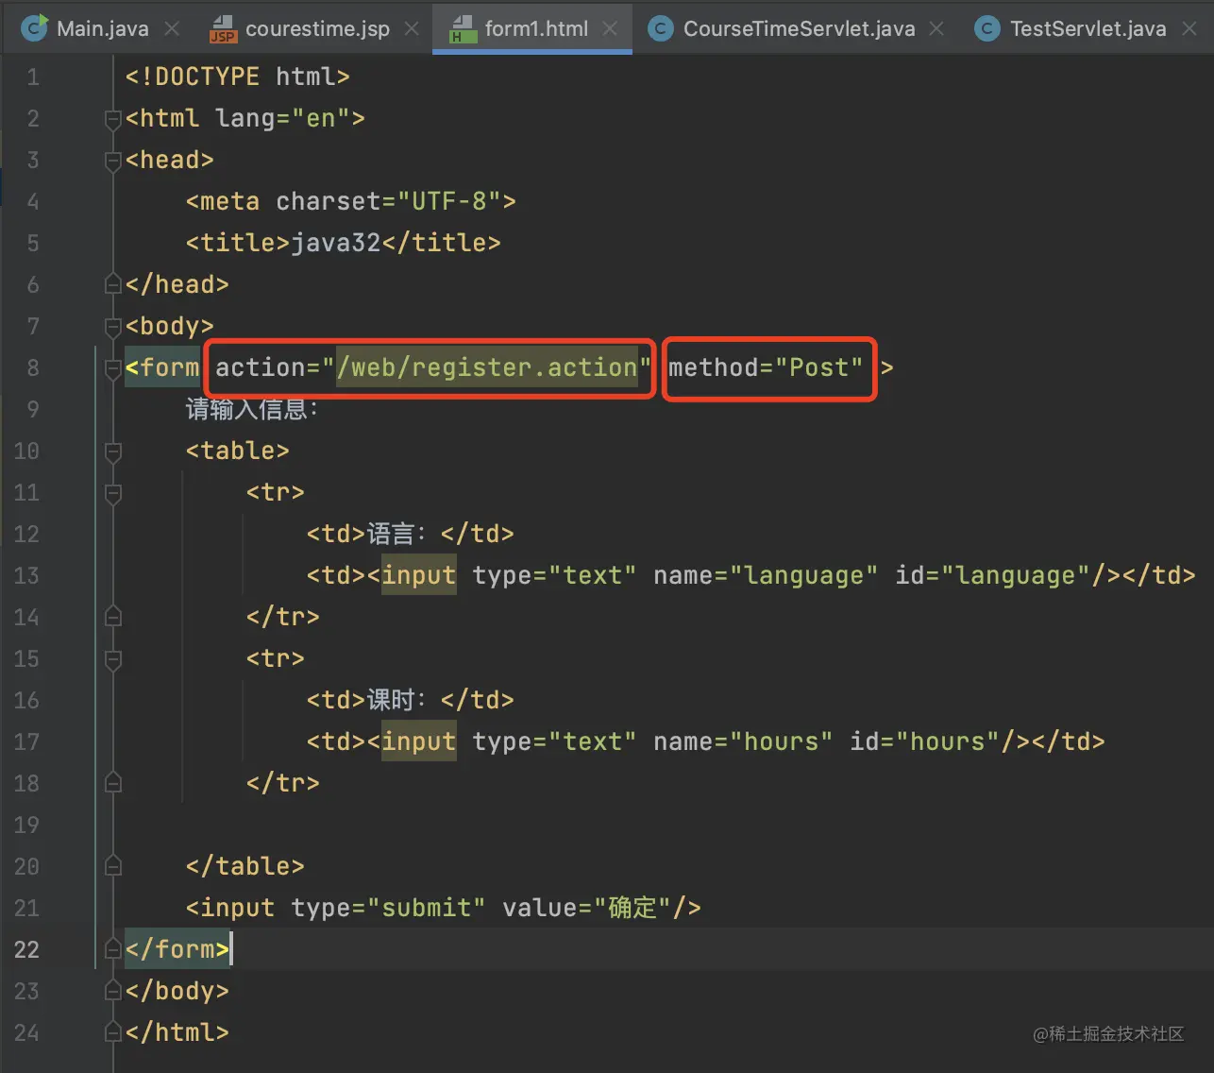Click the DOCTYPE html declaration
The height and width of the screenshot is (1073, 1214).
(238, 77)
